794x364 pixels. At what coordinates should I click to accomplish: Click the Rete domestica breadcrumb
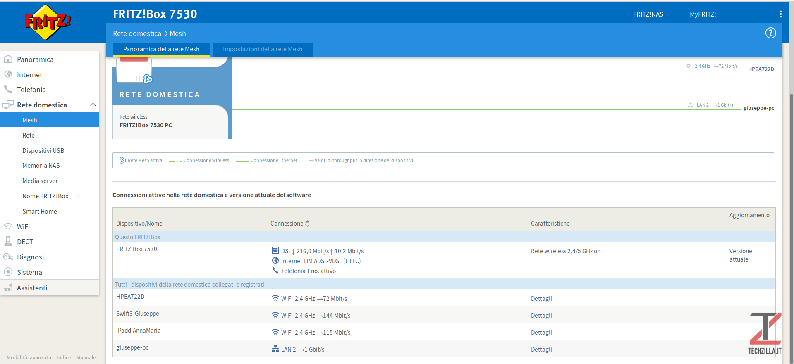pos(137,33)
